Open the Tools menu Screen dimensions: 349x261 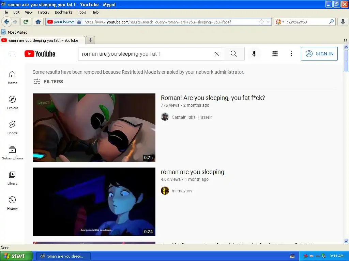tap(82, 12)
